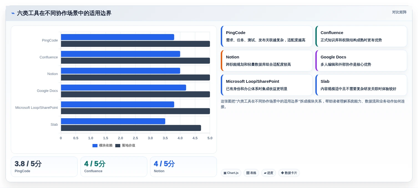Click the 4 / 5分 Notion score card
The height and width of the screenshot is (188, 418).
183,167
